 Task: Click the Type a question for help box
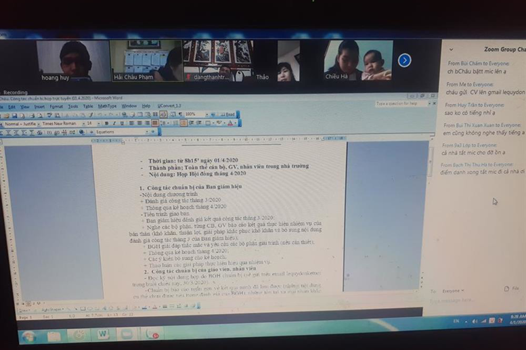click(401, 104)
